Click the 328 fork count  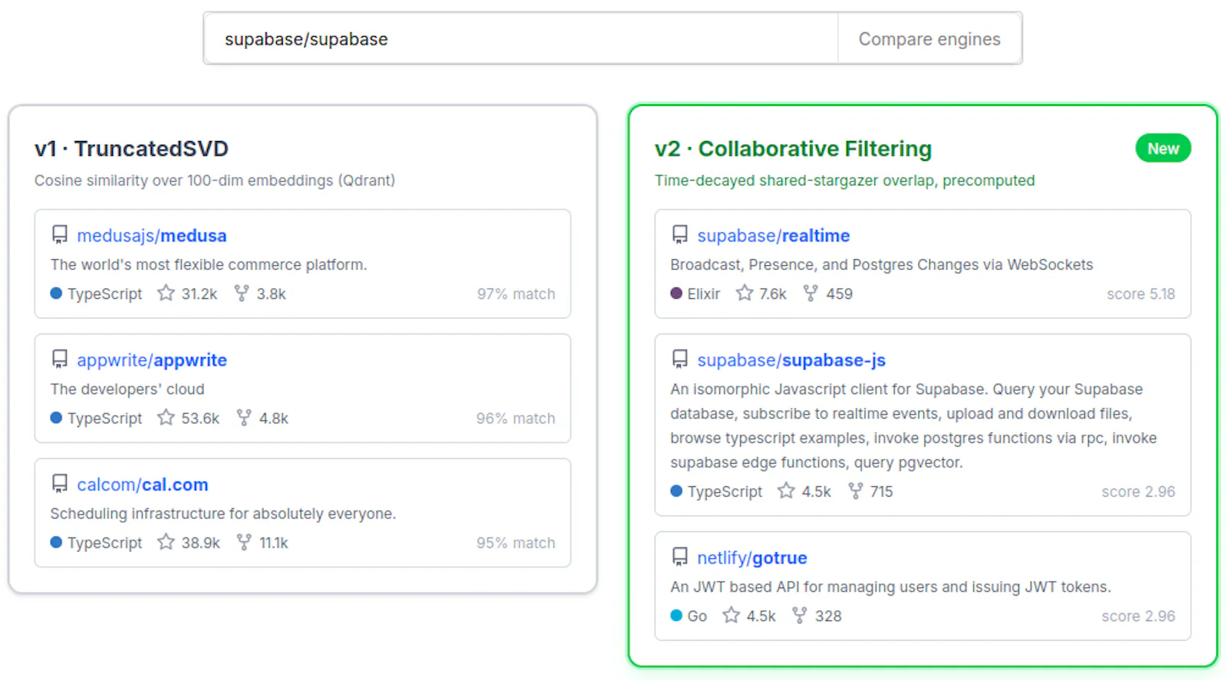point(828,616)
